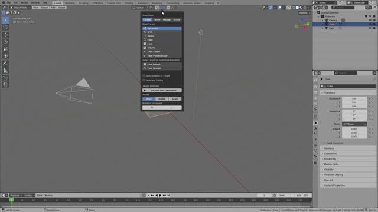The height and width of the screenshot is (212, 378).
Task: Toggle Cube visibility eye in outliner
Action: coord(370,24)
